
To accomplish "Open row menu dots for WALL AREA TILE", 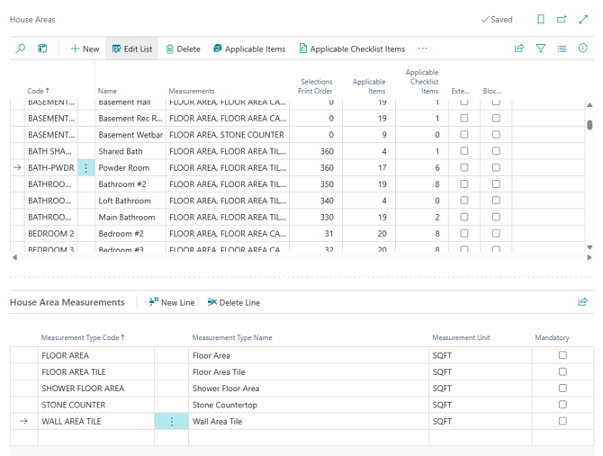I will (x=172, y=422).
